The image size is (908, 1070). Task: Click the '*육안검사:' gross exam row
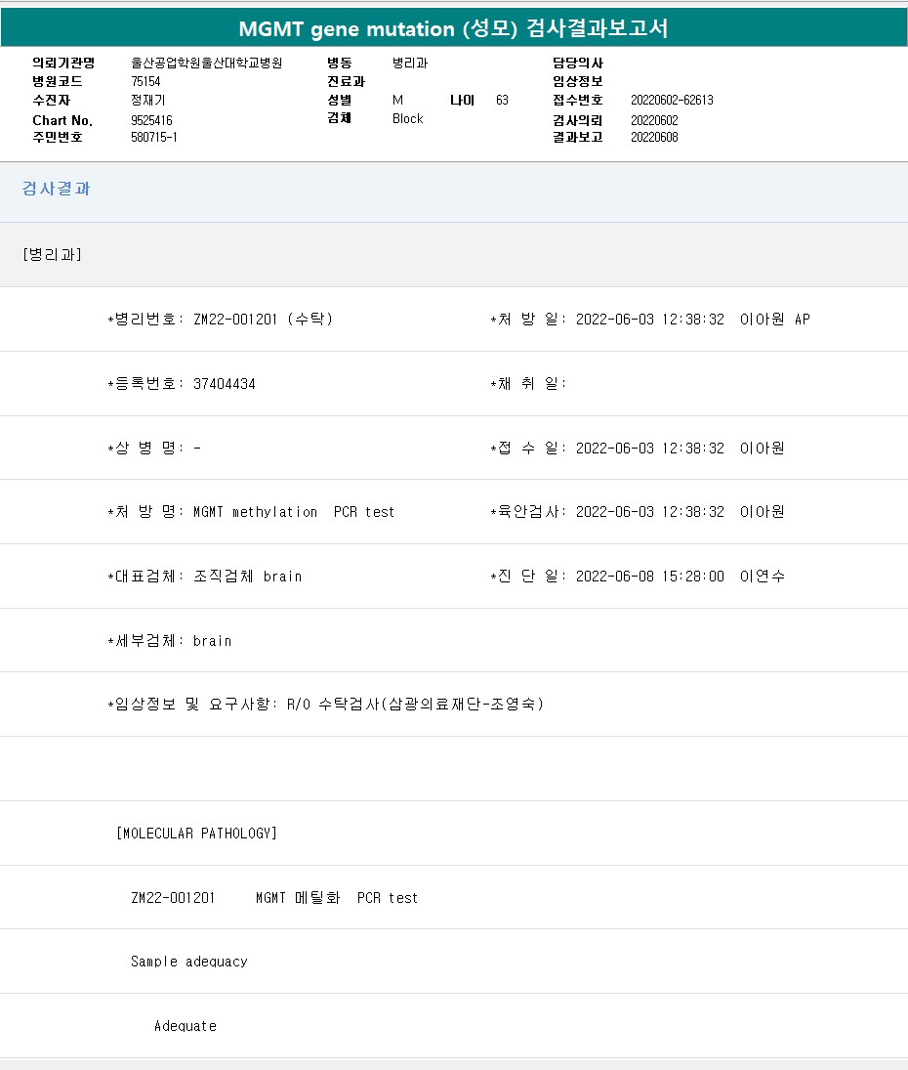coord(638,512)
